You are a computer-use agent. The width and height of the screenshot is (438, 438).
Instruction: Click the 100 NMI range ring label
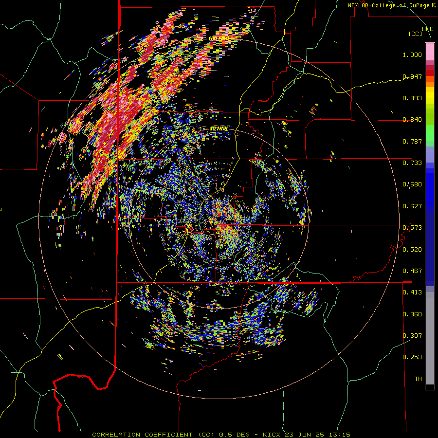(219, 38)
